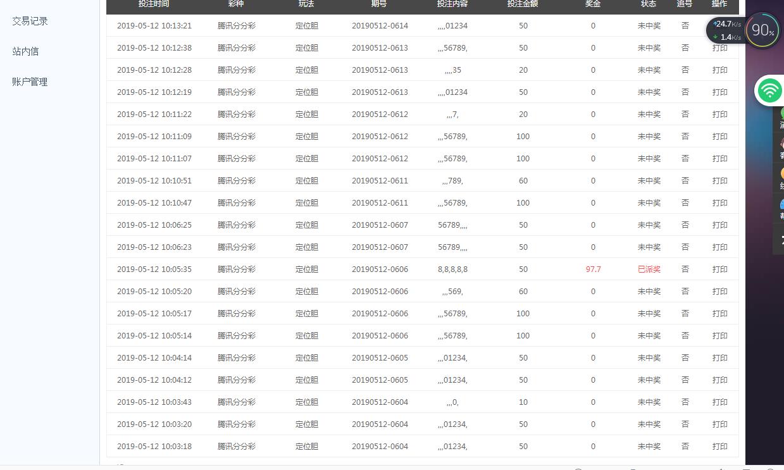Click 未中奖 status in 10:12:28 row
Image resolution: width=784 pixels, height=470 pixels.
coord(649,70)
